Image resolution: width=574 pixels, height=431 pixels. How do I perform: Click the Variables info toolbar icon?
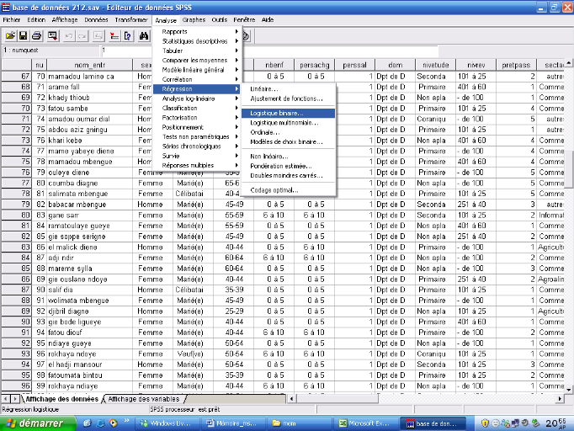pyautogui.click(x=127, y=35)
